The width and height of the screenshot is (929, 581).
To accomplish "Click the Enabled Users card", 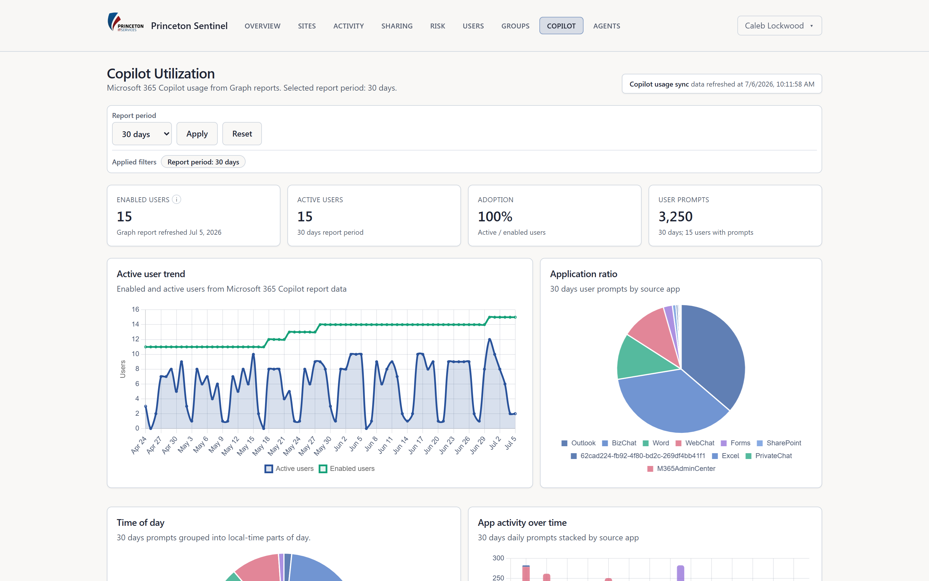I will [x=193, y=216].
